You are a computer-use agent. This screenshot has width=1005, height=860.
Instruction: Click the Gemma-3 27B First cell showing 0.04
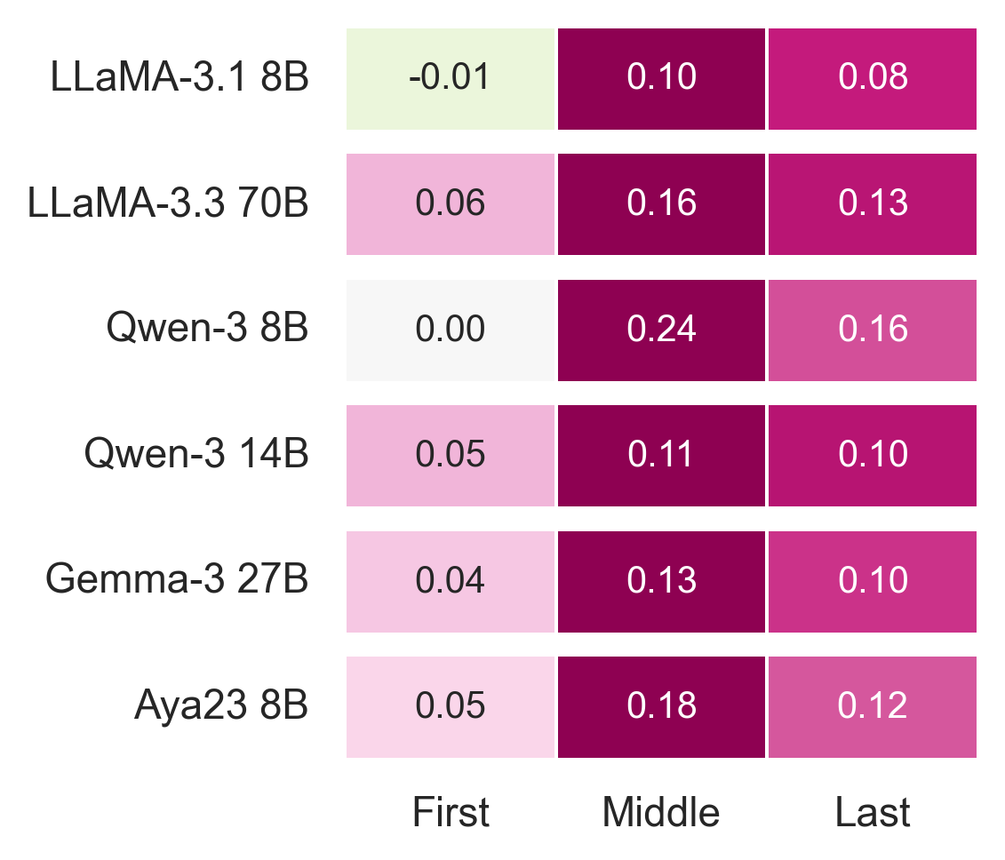451,582
